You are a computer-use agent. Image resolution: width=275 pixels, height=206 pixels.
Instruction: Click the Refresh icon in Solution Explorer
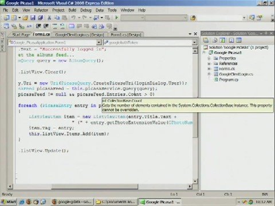pyautogui.click(x=222, y=40)
